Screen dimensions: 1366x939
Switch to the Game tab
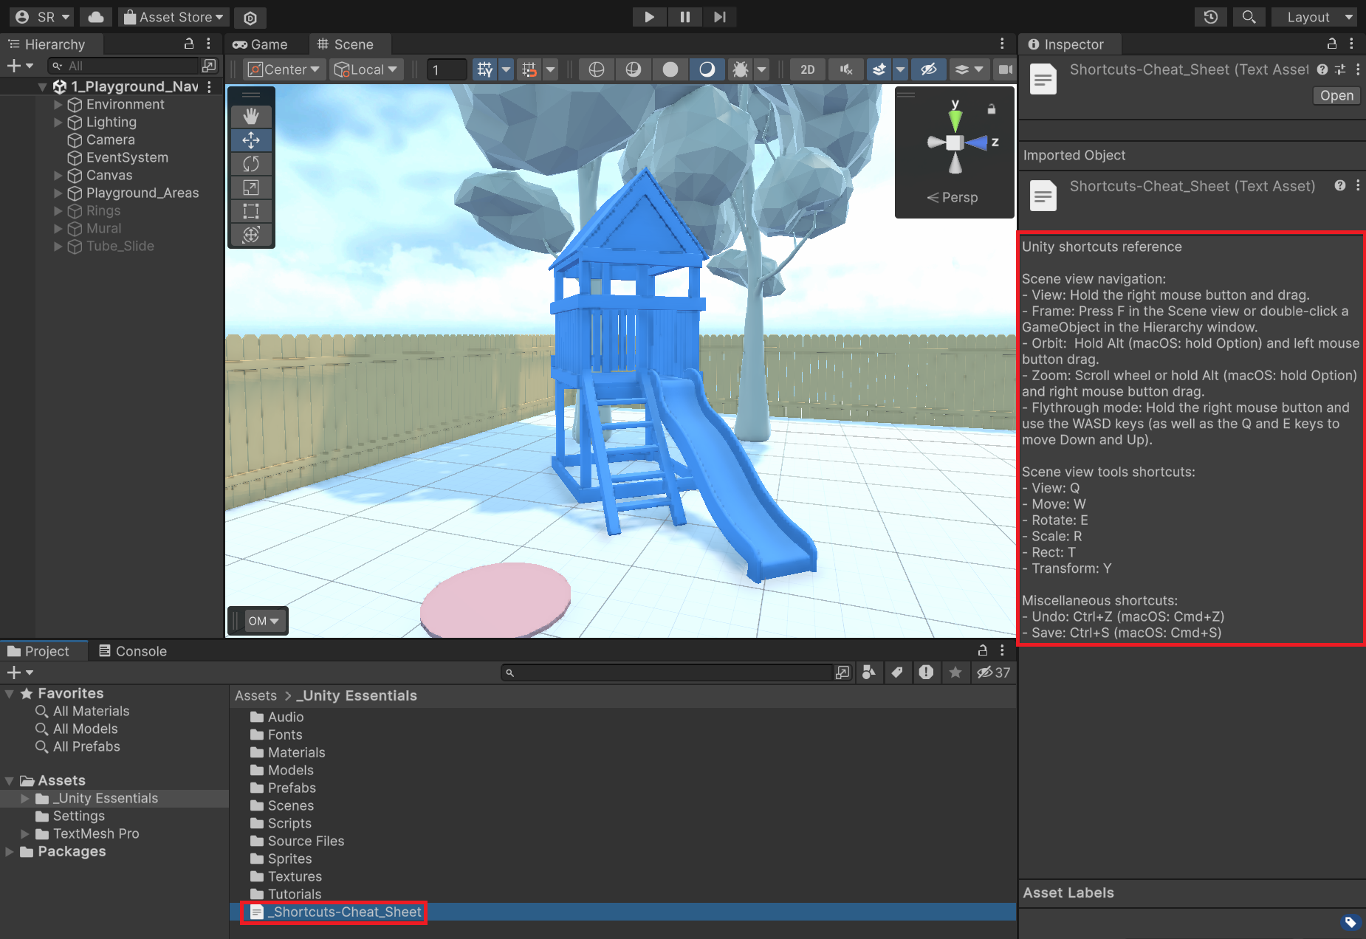click(261, 44)
